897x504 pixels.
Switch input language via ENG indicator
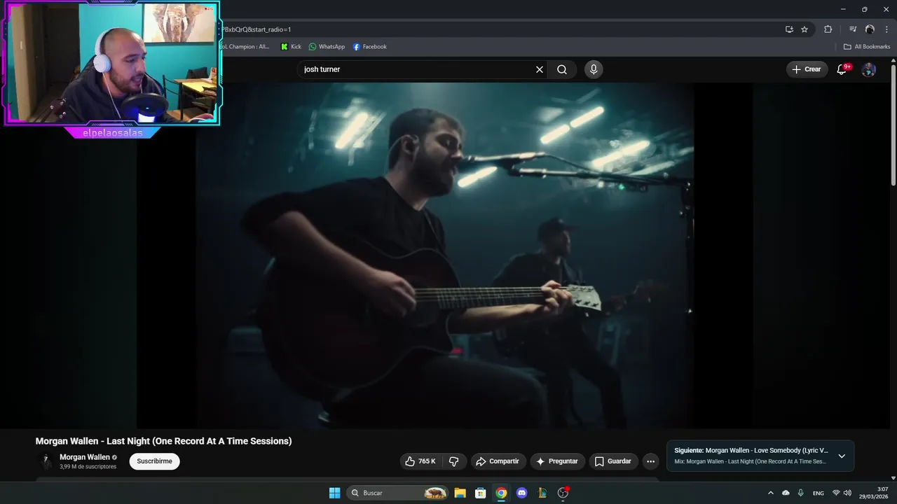tap(819, 493)
